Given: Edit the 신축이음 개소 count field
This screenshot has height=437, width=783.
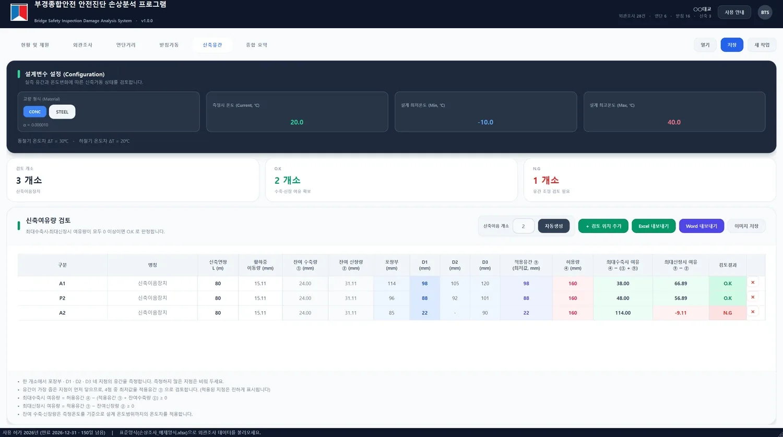Looking at the screenshot, I should click(523, 226).
